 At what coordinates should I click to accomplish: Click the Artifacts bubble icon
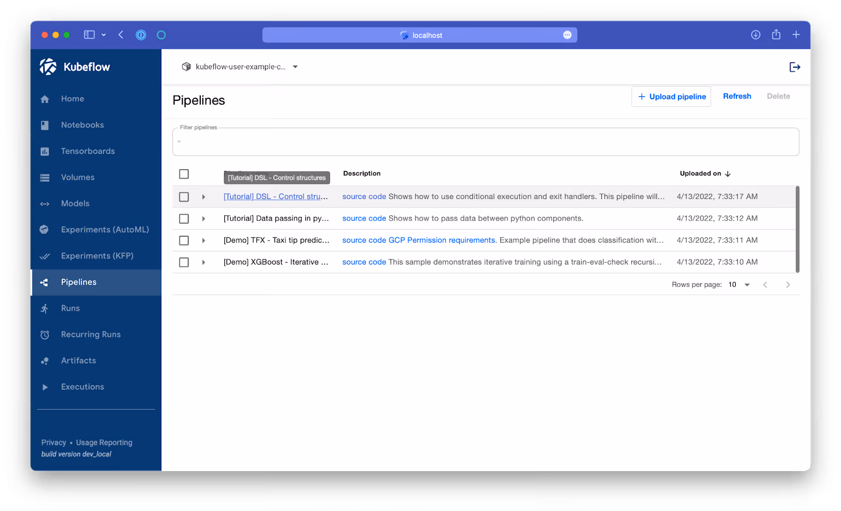pyautogui.click(x=45, y=361)
